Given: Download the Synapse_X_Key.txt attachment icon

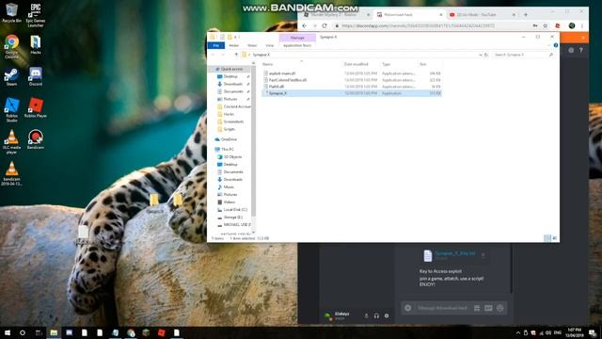Looking at the screenshot, I should 483,255.
